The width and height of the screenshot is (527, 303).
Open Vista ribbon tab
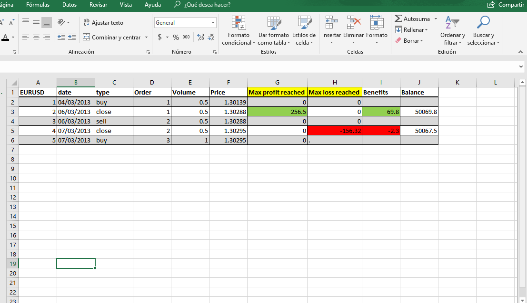126,5
